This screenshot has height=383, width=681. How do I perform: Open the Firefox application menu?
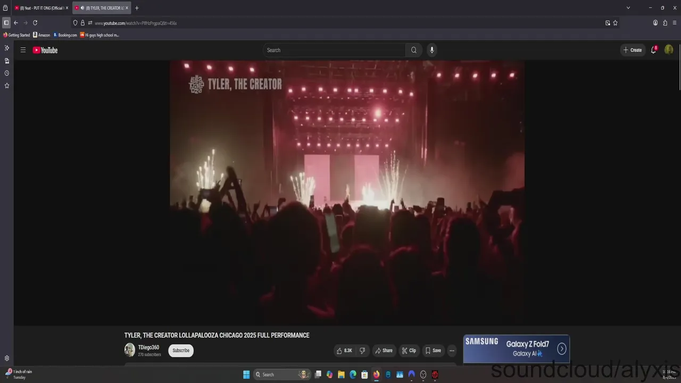tap(675, 23)
